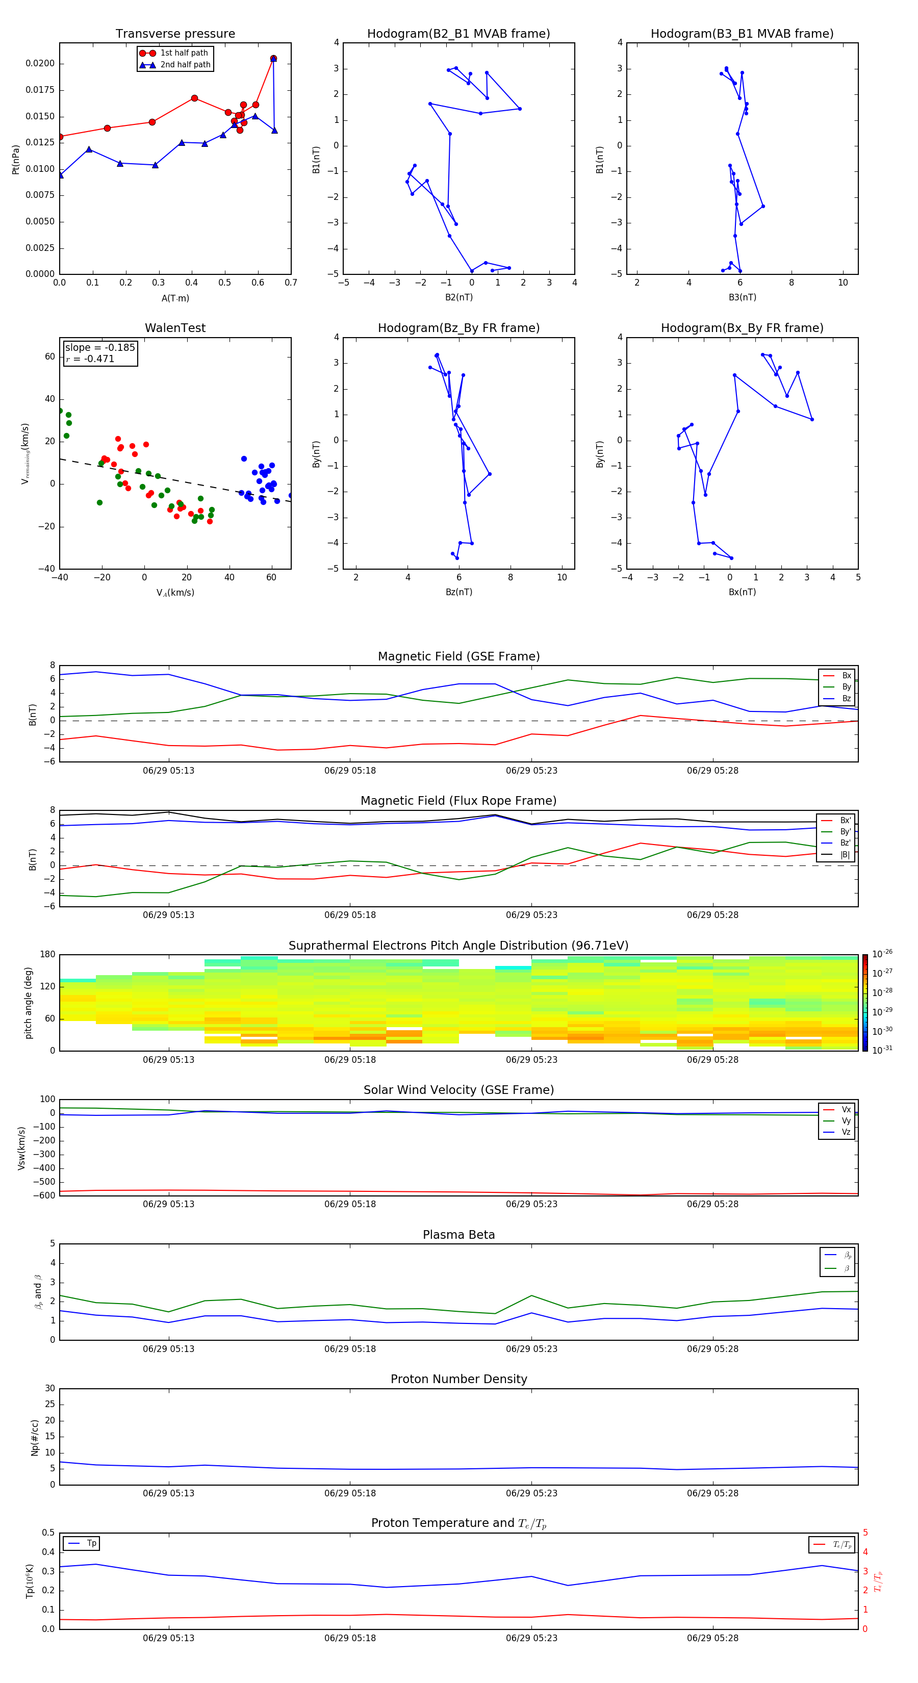Select the '1st half path' legend entry
This screenshot has height=1683, width=918.
(x=174, y=53)
